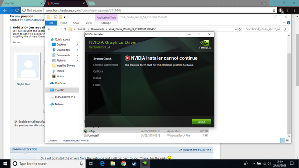The image size is (299, 168).
Task: Reload the Chrome page
Action: tap(17, 10)
